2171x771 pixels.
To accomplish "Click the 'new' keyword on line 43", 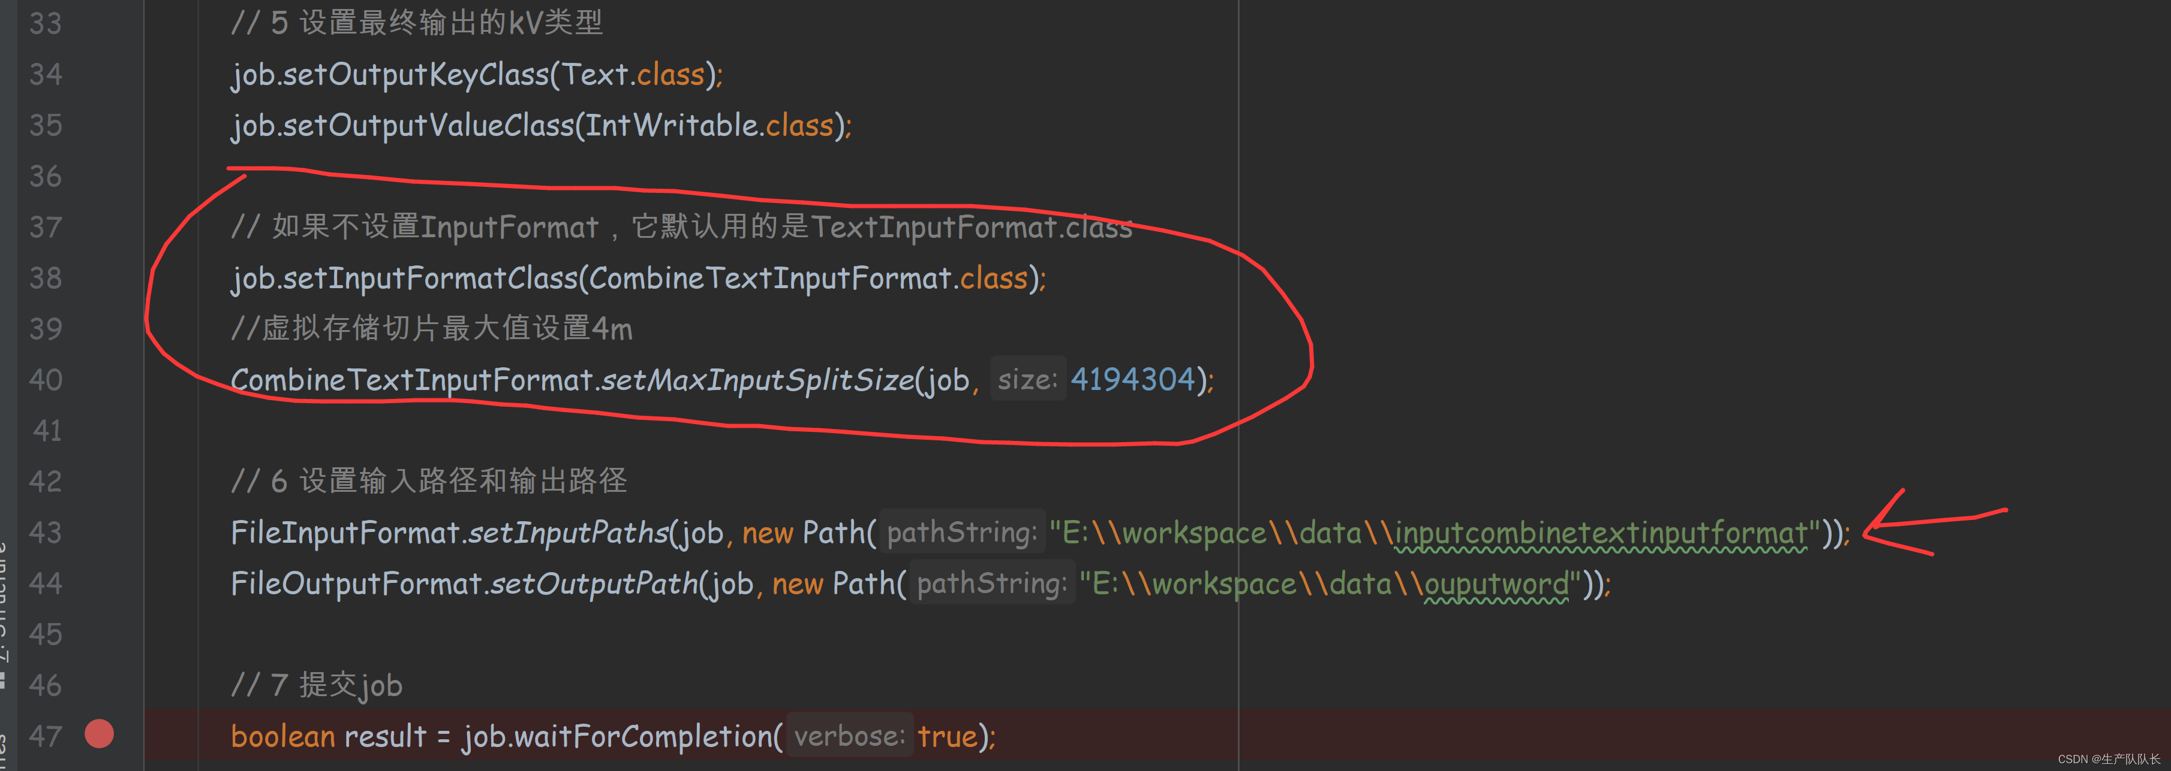I will [768, 533].
